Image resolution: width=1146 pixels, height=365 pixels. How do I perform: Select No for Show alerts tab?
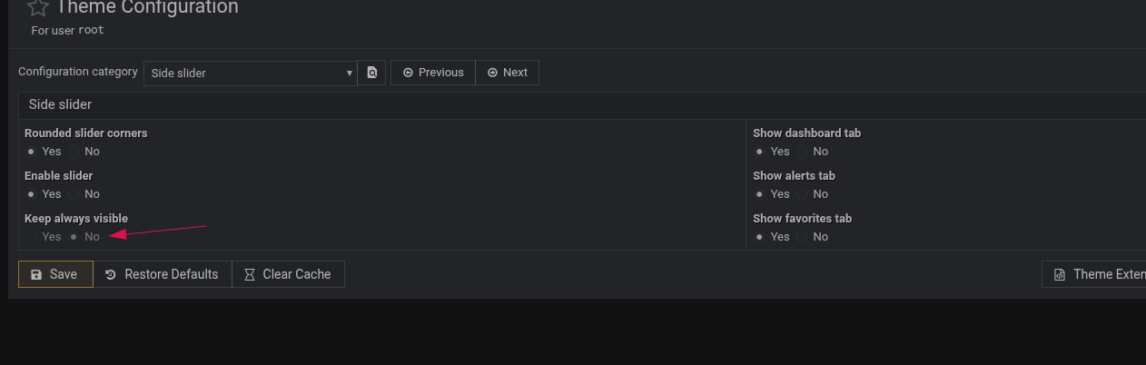(803, 194)
